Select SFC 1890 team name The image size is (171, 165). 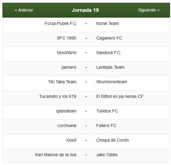coord(67,38)
